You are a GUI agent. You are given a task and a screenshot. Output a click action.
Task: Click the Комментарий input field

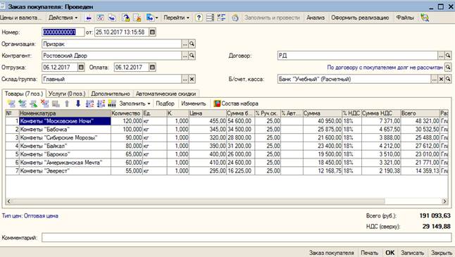tap(247, 237)
